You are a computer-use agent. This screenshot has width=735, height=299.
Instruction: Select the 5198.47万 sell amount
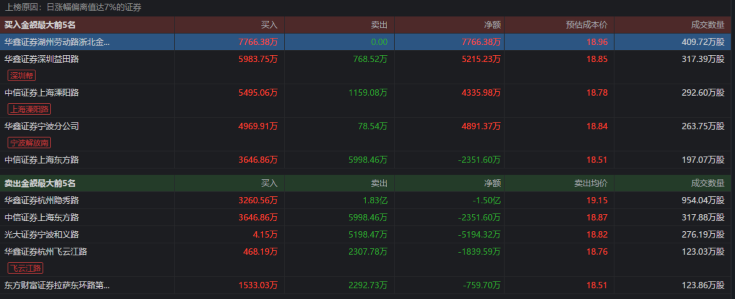pyautogui.click(x=368, y=235)
